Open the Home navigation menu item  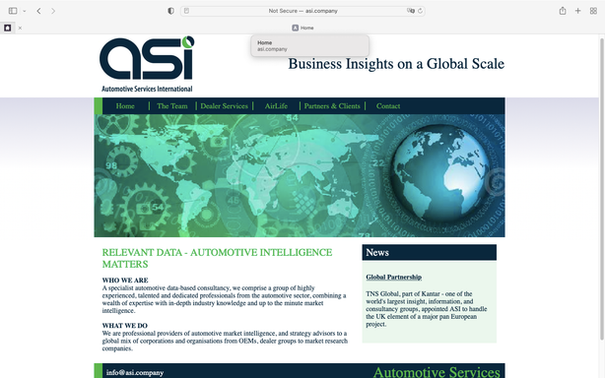click(125, 106)
